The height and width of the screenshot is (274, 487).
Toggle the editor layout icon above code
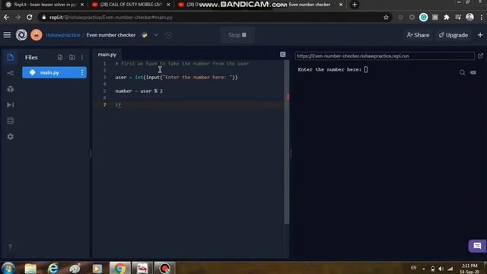tap(282, 55)
